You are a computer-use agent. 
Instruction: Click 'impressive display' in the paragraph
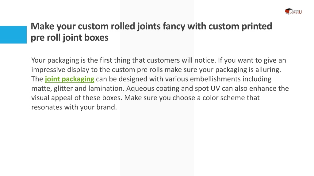point(60,70)
